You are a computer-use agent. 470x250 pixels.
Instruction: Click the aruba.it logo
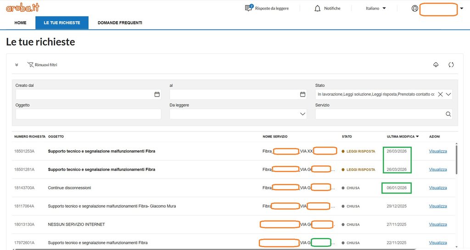22,8
